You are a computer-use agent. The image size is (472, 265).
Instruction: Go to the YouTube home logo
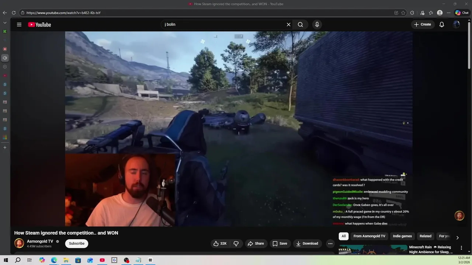39,25
